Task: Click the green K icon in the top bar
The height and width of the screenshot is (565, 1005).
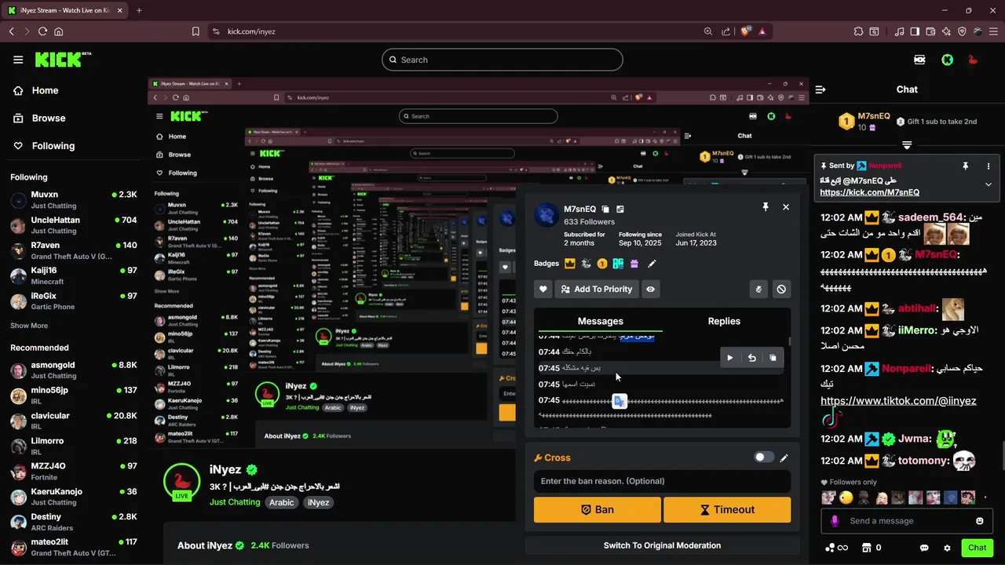Action: (948, 60)
